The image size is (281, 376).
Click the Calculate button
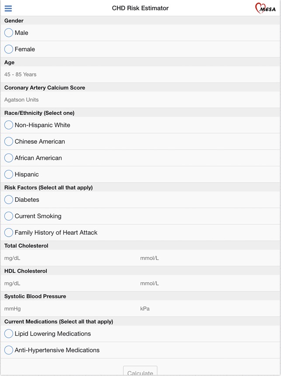point(140,372)
